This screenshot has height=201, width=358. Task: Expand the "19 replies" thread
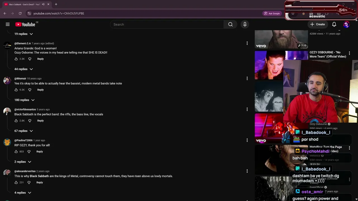pos(24,34)
